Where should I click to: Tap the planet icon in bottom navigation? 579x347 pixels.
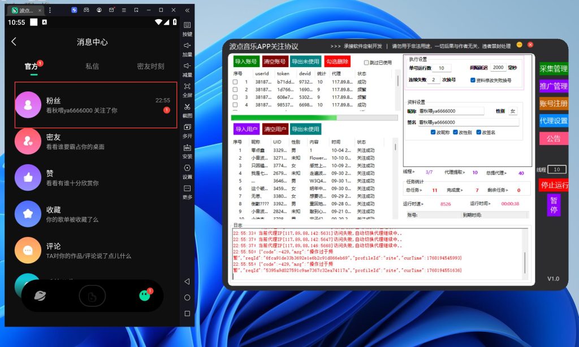[40, 295]
